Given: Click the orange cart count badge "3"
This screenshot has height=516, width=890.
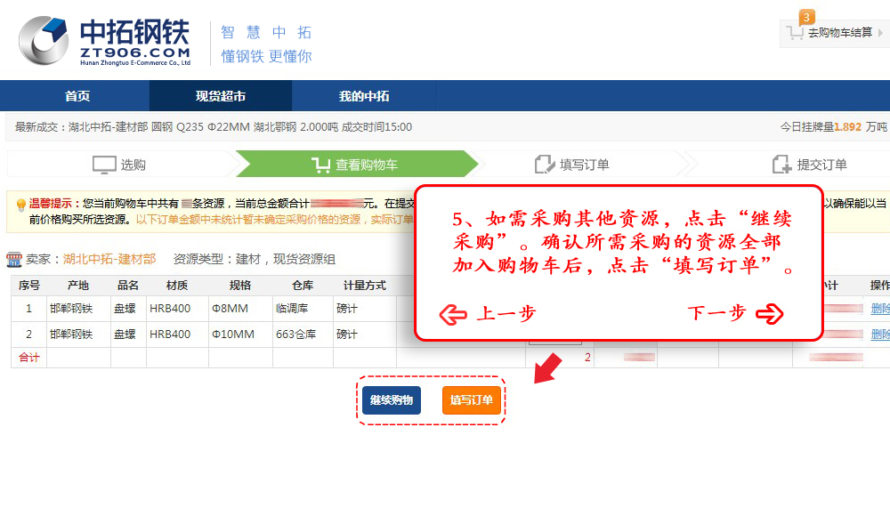Looking at the screenshot, I should [806, 17].
